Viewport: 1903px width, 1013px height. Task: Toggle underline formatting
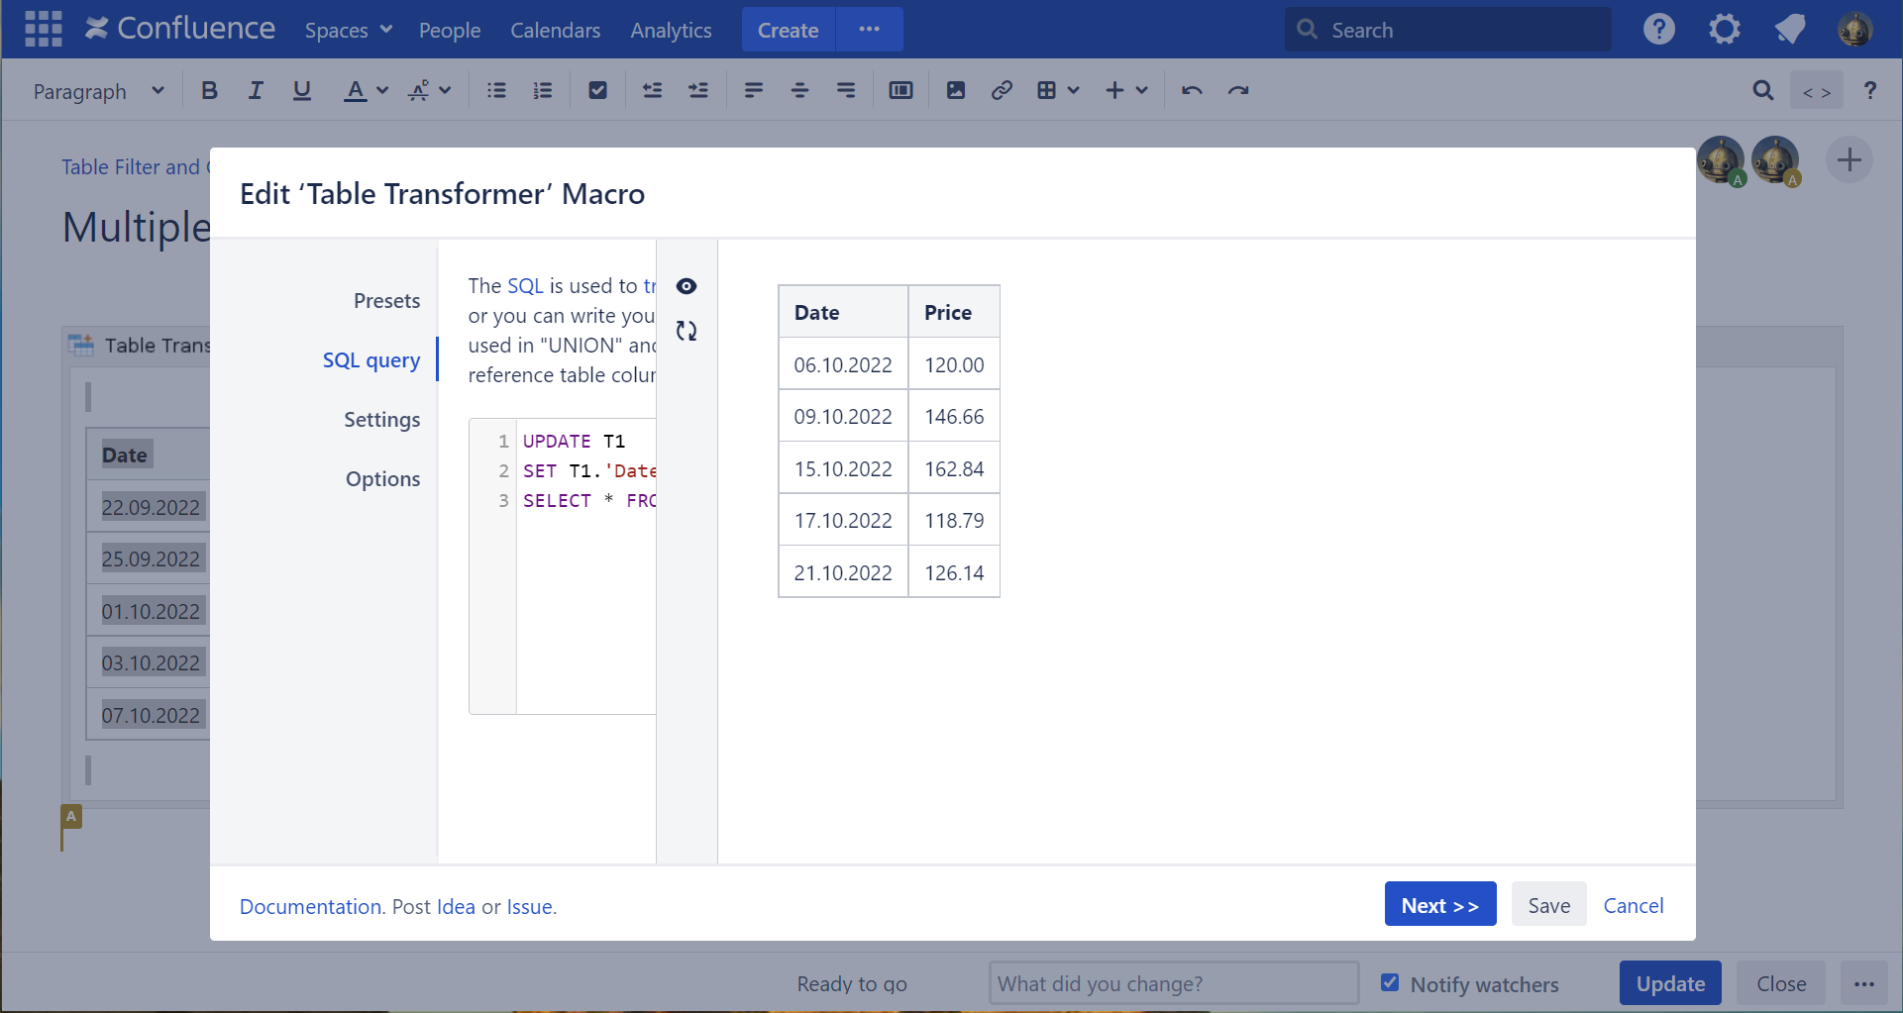(302, 91)
